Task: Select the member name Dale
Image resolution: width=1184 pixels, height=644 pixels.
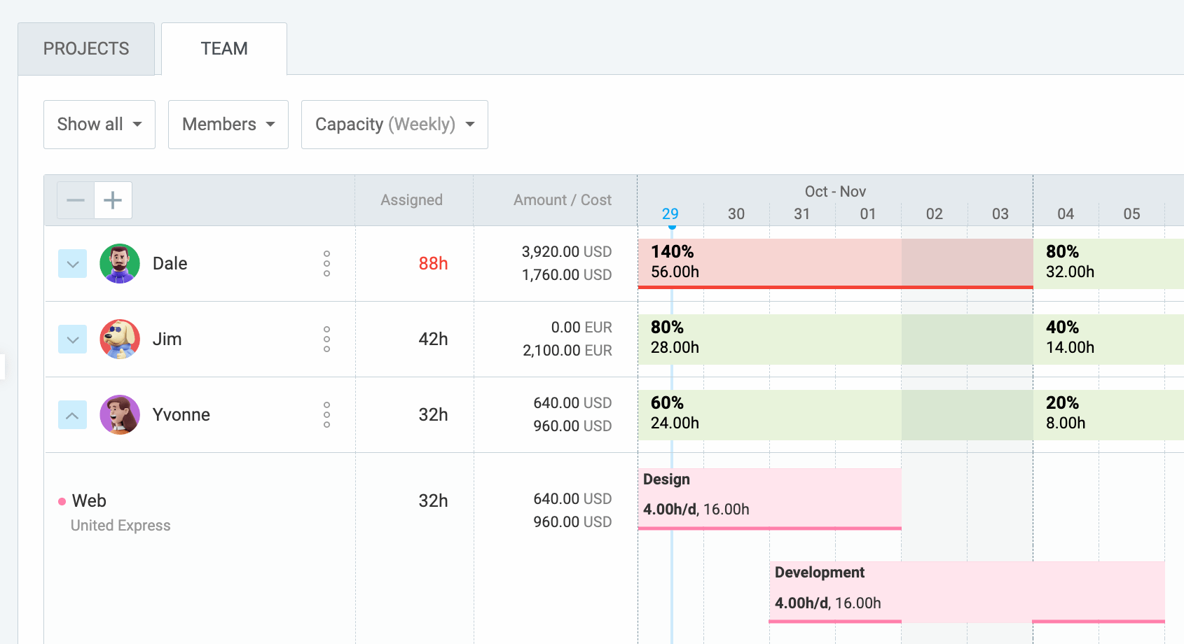Action: [x=170, y=264]
